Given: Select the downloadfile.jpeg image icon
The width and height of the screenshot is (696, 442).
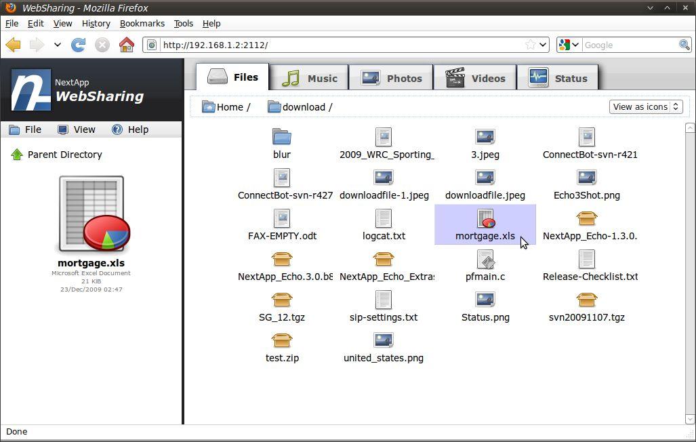Looking at the screenshot, I should pyautogui.click(x=485, y=178).
